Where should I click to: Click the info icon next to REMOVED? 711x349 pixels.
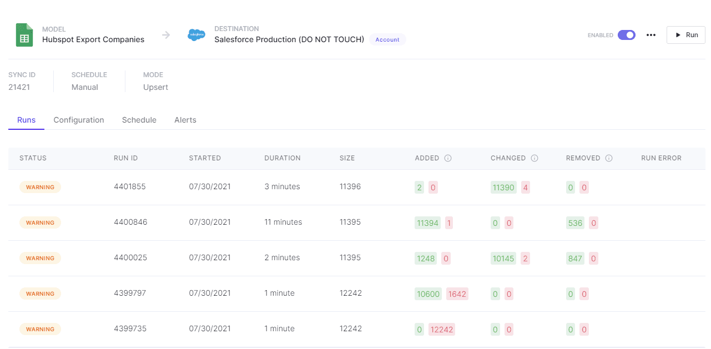pos(609,158)
